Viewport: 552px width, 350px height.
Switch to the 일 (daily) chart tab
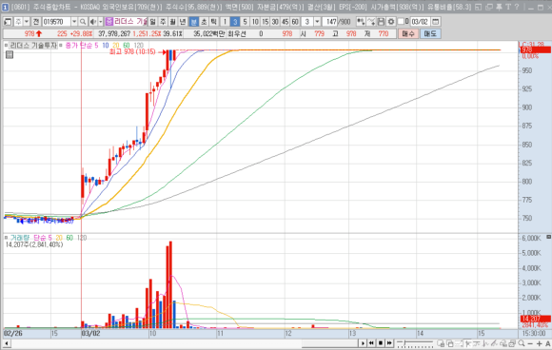[x=153, y=22]
